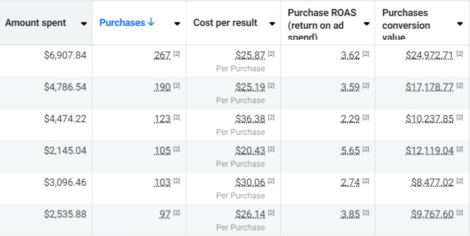This screenshot has width=470, height=236.
Task: Click the $9,767.60 conversion value
Action: (432, 214)
